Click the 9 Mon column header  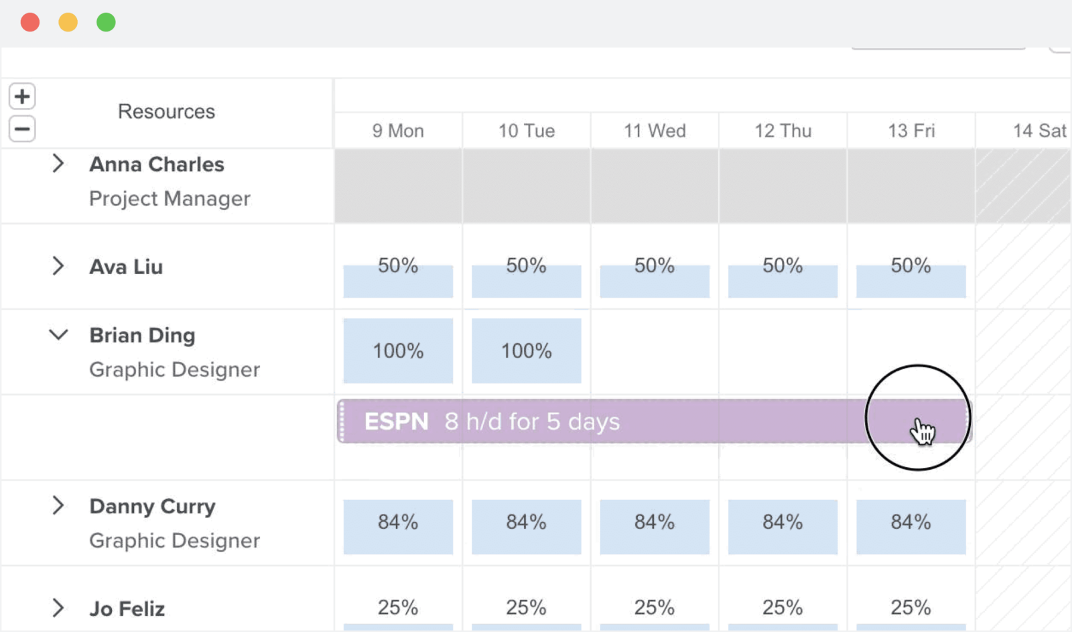[398, 131]
